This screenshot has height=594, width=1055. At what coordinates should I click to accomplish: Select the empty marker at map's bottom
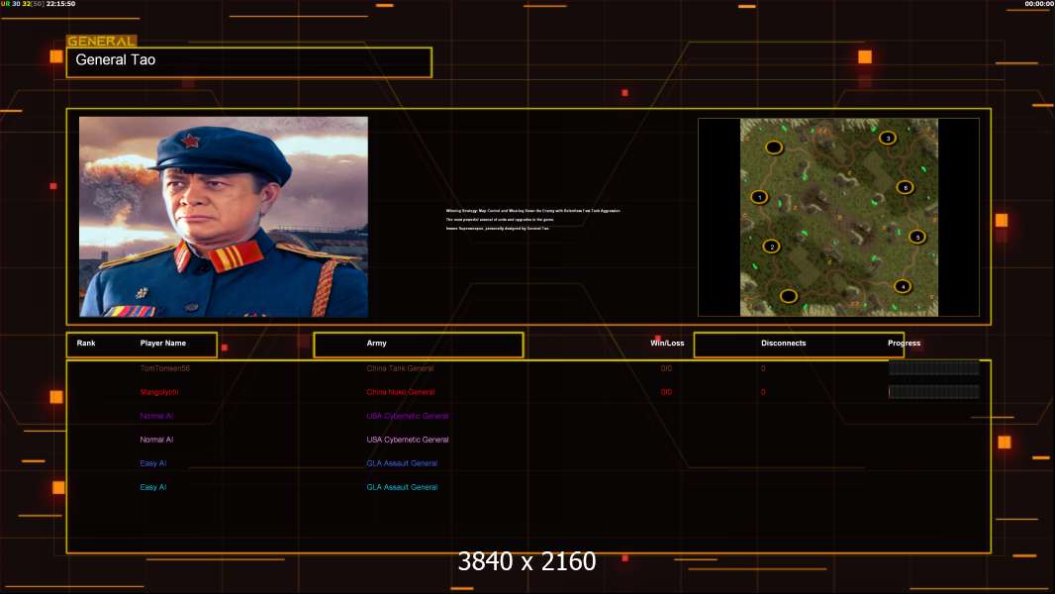point(788,295)
